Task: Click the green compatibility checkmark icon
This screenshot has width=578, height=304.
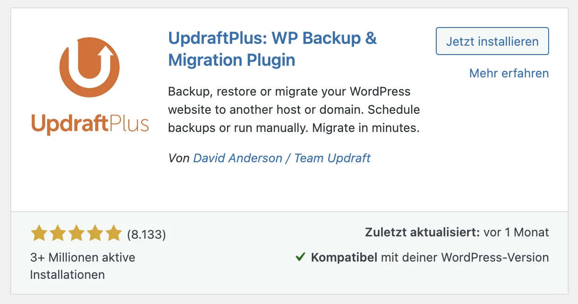Action: [301, 257]
